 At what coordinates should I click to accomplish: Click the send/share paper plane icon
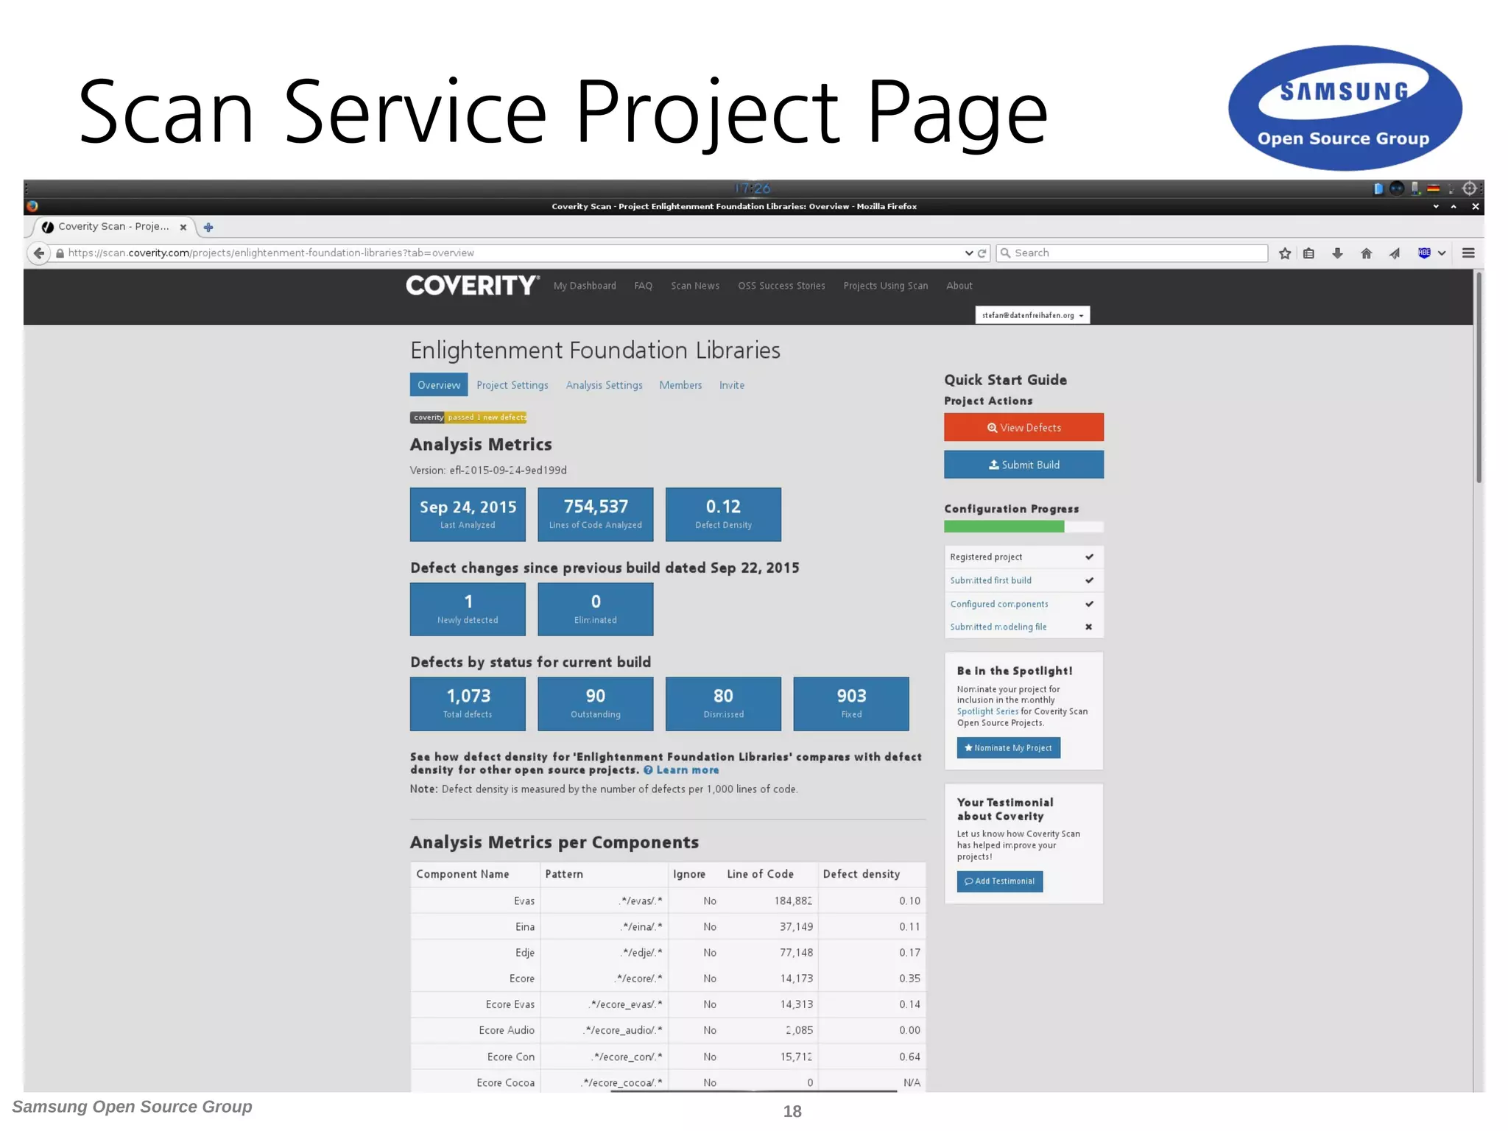coord(1395,253)
